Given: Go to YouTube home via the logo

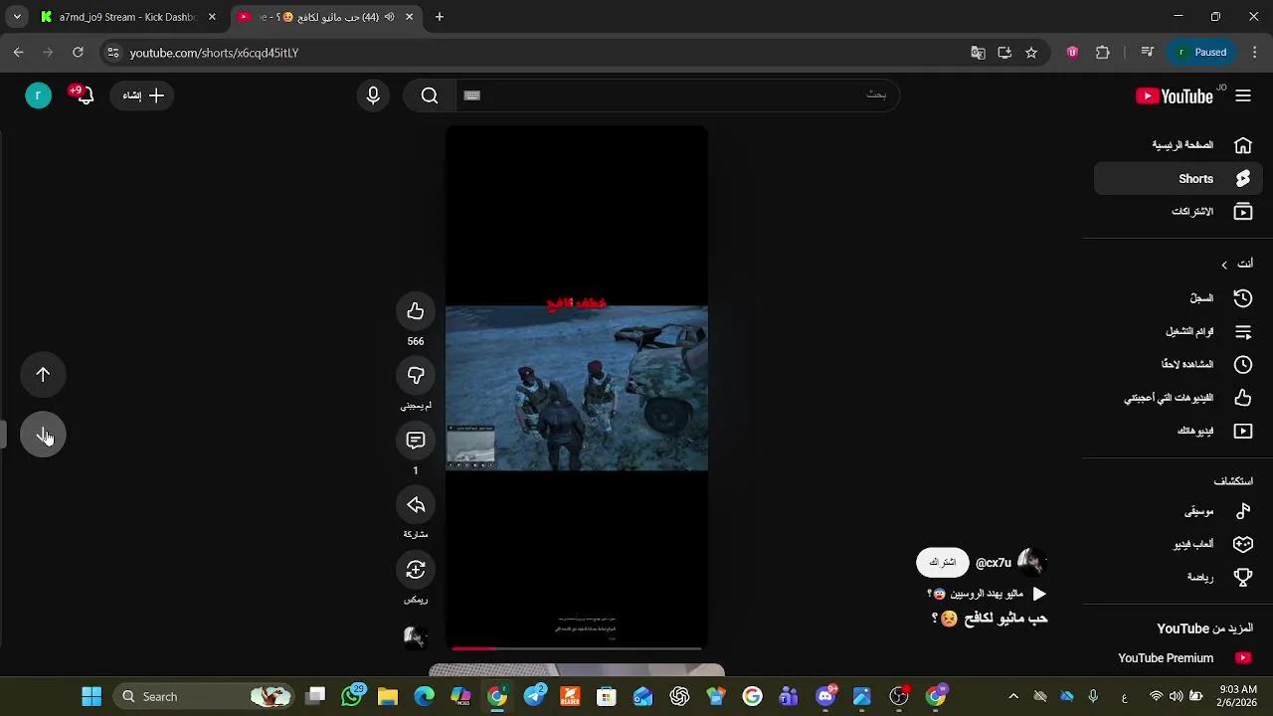Looking at the screenshot, I should (x=1175, y=96).
